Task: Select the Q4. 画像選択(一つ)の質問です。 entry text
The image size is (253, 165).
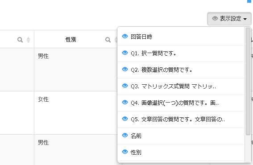Action: pos(174,103)
